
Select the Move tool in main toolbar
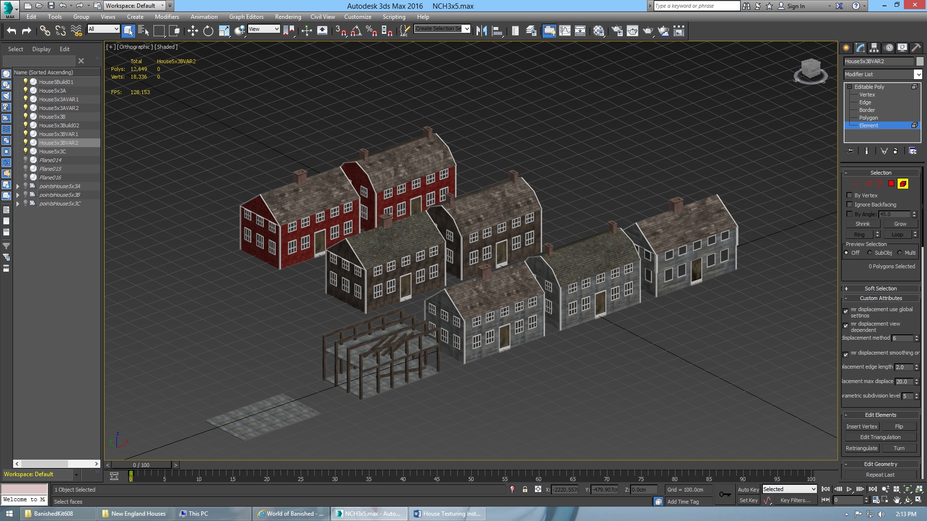[x=193, y=31]
